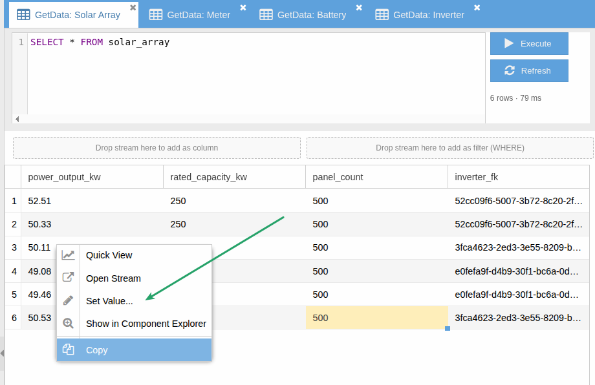Click the Quick View chart icon
This screenshot has height=385, width=595.
[69, 255]
